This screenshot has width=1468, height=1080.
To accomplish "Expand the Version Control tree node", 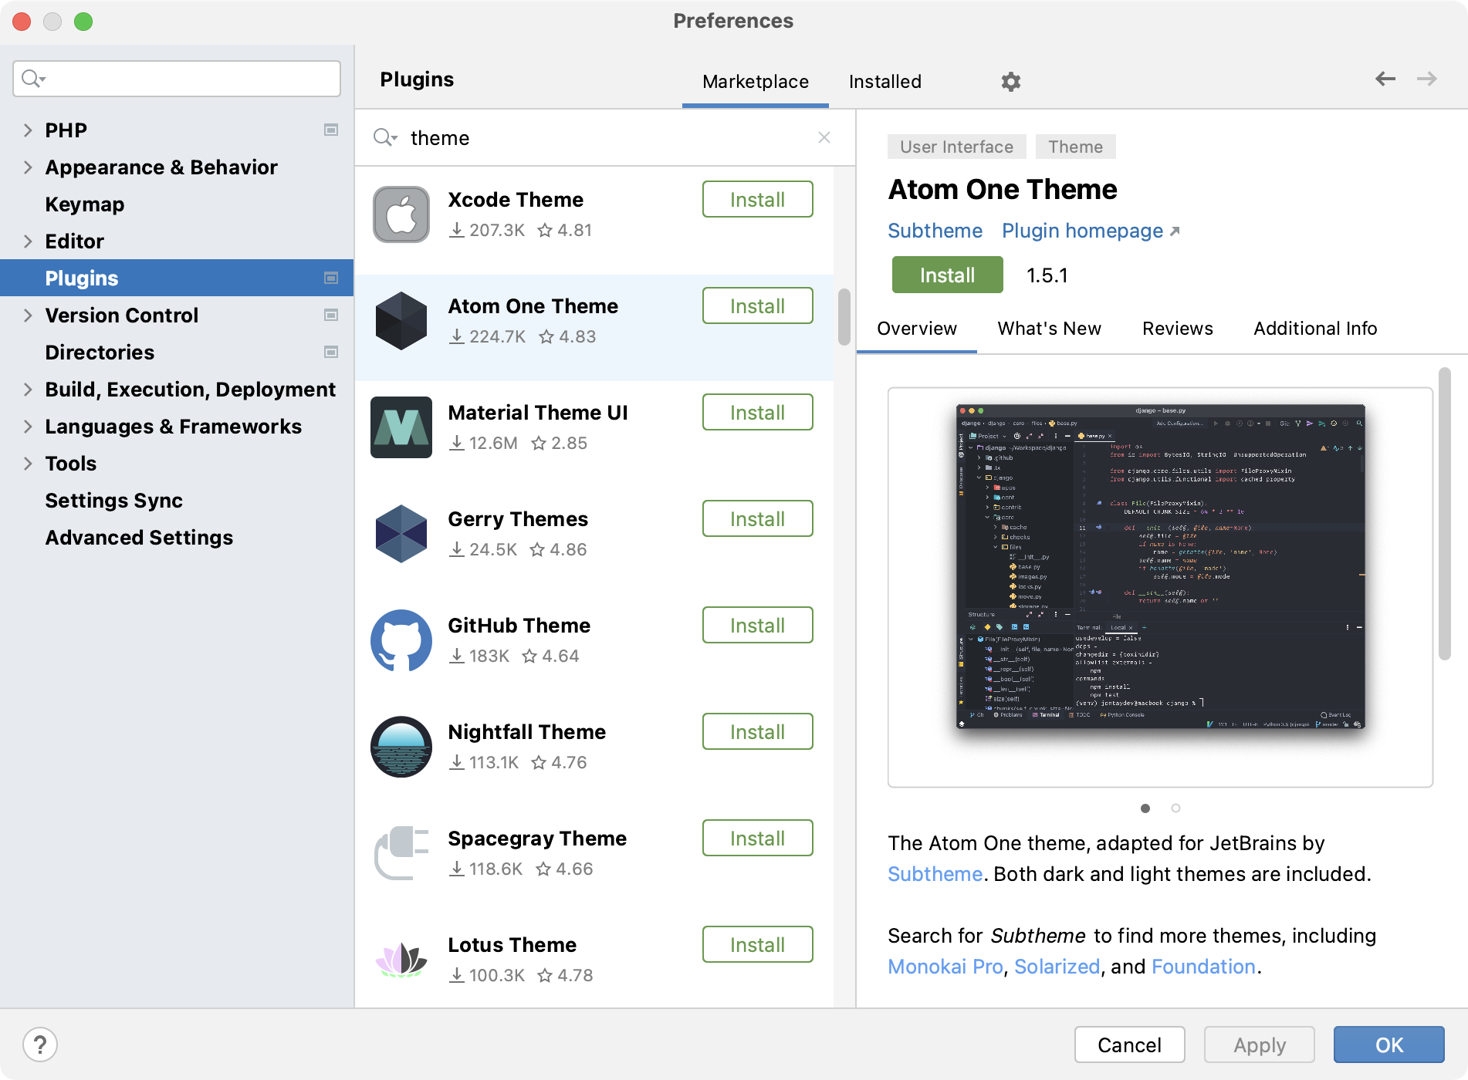I will pos(28,316).
